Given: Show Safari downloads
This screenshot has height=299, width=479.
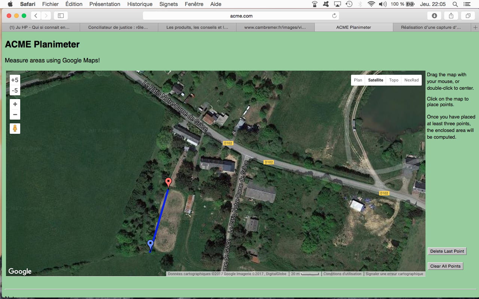Looking at the screenshot, I should point(434,16).
